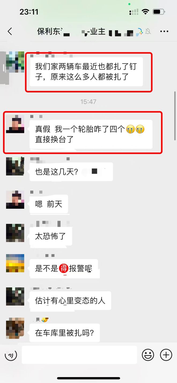Tap the message bubble 嗯 前天
Image resolution: width=177 pixels, height=383 pixels.
[x=49, y=204]
